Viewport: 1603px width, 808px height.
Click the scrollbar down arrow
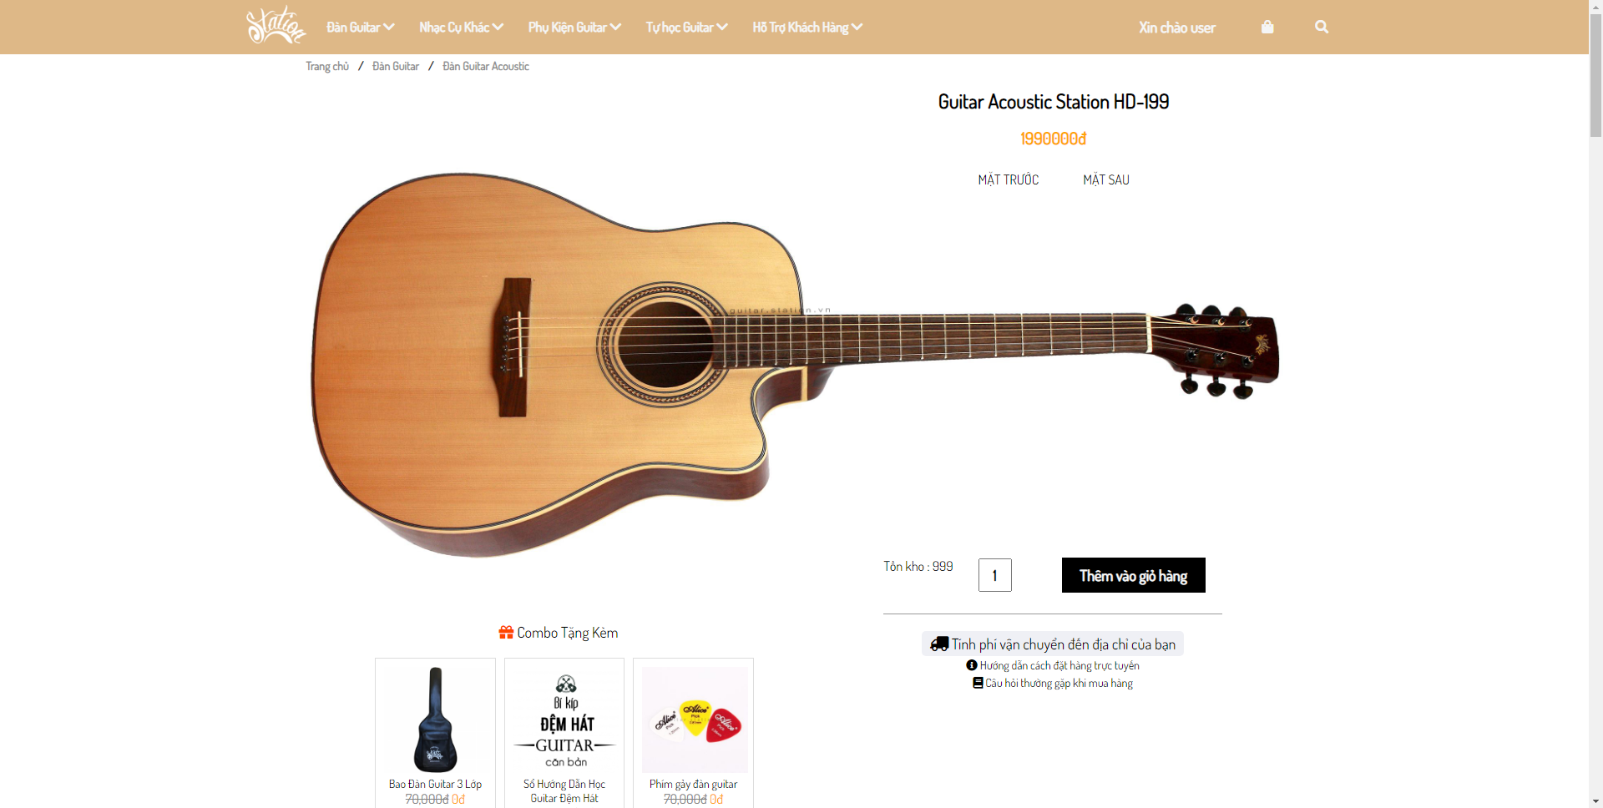[1595, 800]
